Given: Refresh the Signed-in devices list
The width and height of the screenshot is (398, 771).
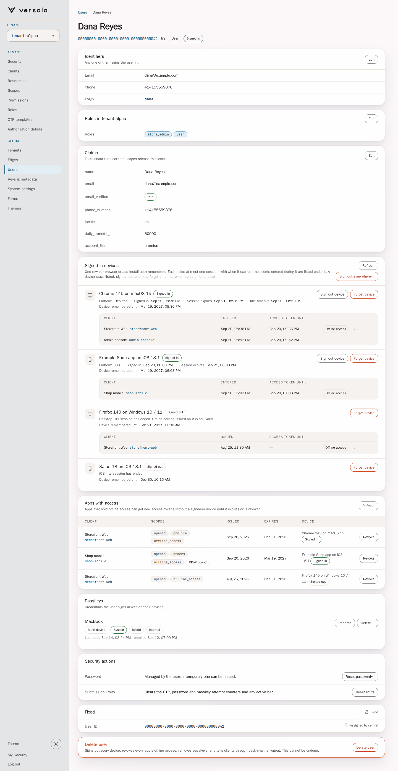Looking at the screenshot, I should [x=368, y=265].
